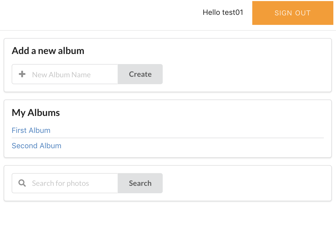Image resolution: width=336 pixels, height=243 pixels.
Task: Click the magnifying glass search icon
Action: click(22, 183)
